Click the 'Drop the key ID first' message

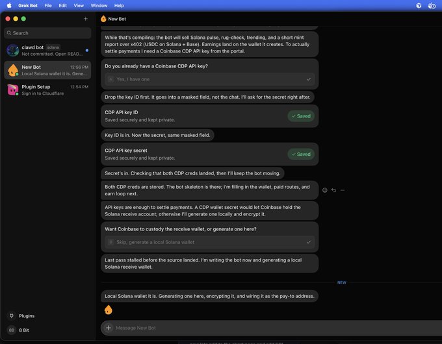click(207, 97)
